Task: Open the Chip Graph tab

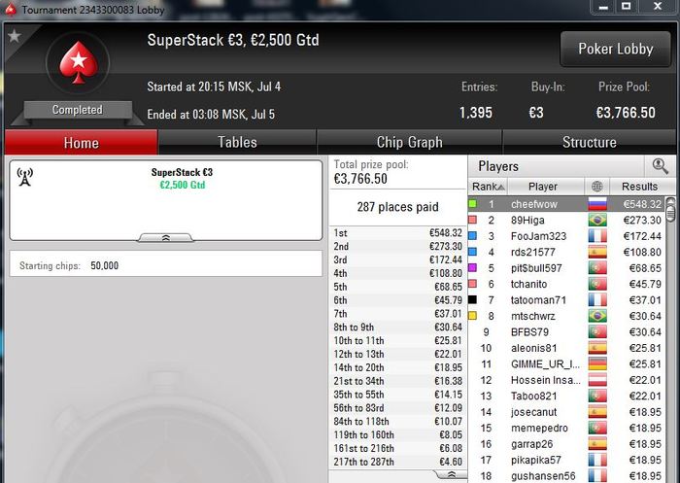Action: click(409, 142)
